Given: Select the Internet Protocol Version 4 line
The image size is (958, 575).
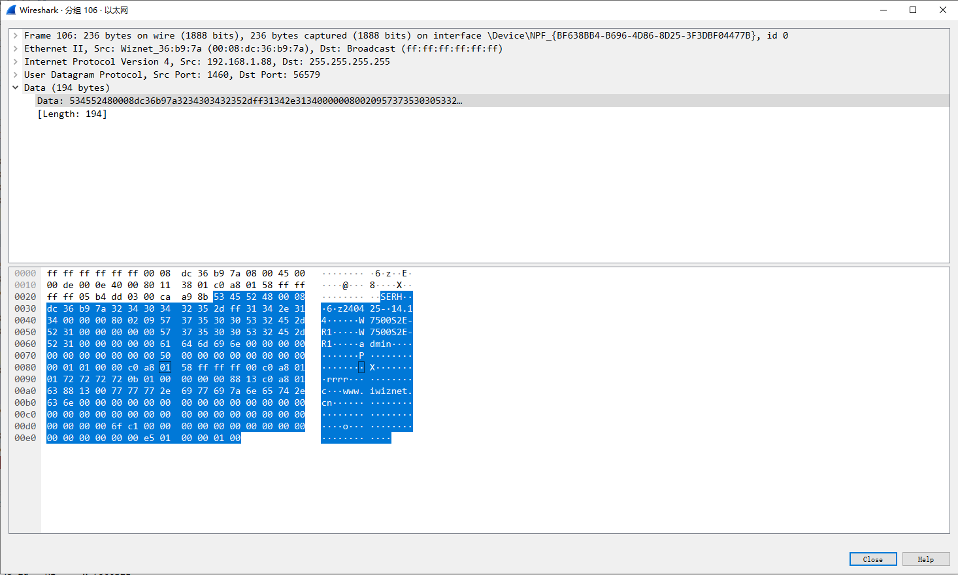Looking at the screenshot, I should tap(206, 61).
